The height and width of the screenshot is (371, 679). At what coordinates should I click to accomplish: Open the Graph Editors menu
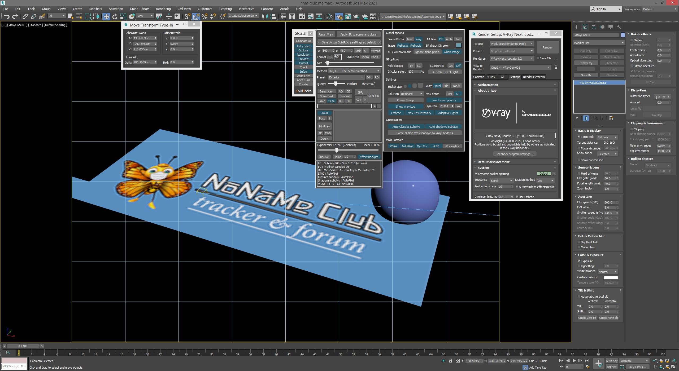tap(140, 9)
